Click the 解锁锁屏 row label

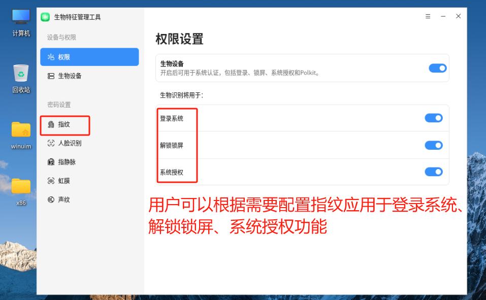[x=172, y=145]
